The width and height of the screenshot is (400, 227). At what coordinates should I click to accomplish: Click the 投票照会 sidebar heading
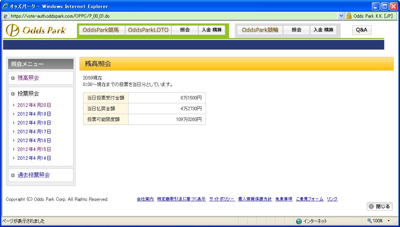click(28, 94)
